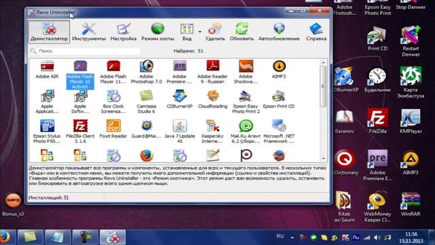The width and height of the screenshot is (435, 245).
Task: Click the Firefox icon in the taskbar
Action: tap(5, 238)
